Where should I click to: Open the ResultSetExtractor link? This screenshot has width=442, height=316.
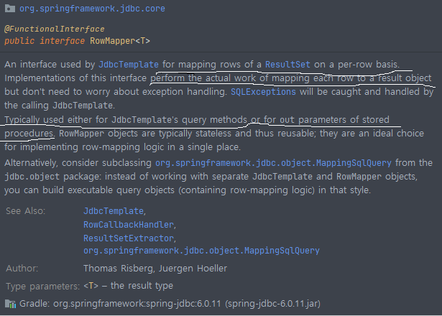tap(129, 238)
